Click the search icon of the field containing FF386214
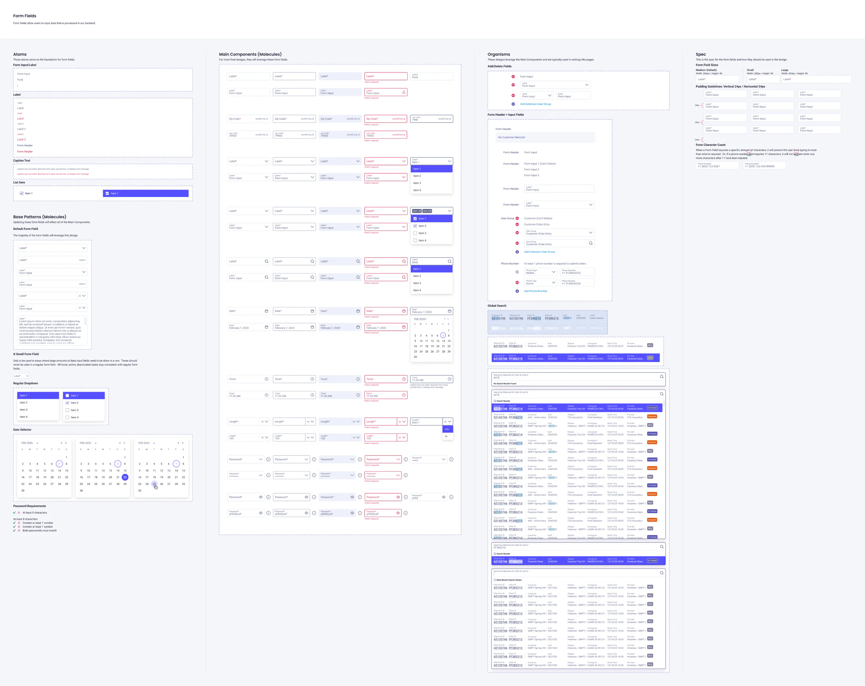 [x=662, y=547]
